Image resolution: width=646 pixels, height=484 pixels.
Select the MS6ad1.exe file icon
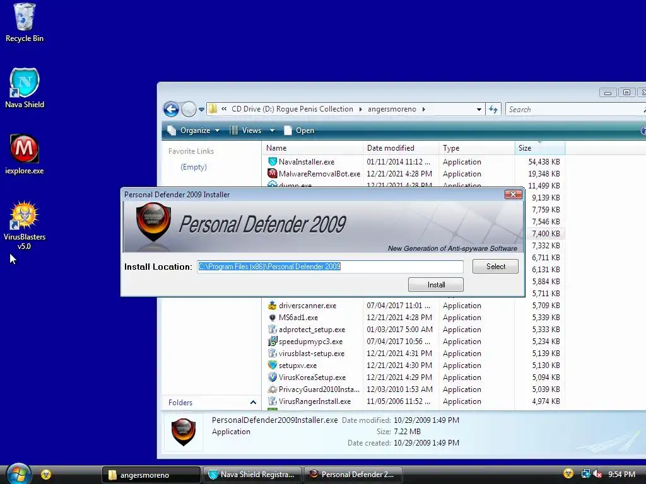[x=273, y=318]
